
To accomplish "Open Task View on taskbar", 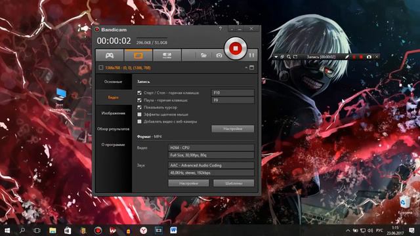I will [x=37, y=230].
